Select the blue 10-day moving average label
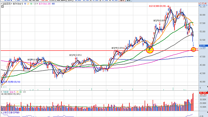Screen dimensions: 208x117 (x=25, y=4)
